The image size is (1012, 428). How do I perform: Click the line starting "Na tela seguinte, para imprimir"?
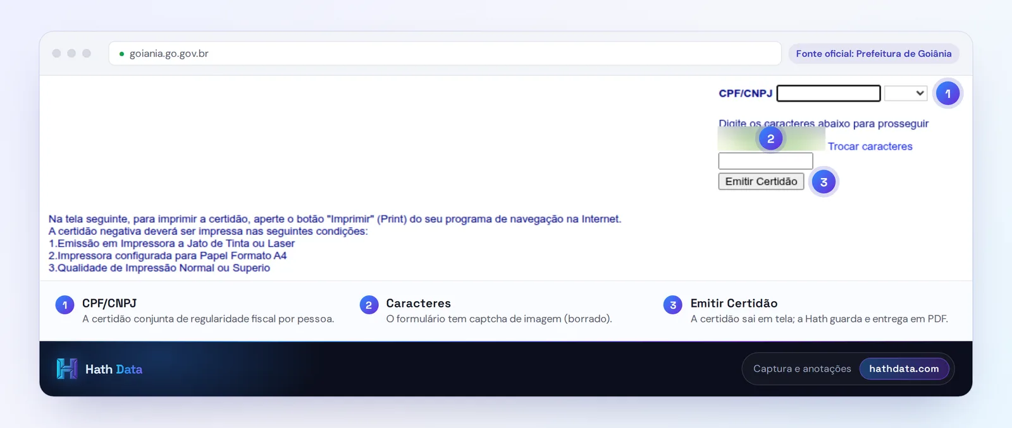coord(335,219)
